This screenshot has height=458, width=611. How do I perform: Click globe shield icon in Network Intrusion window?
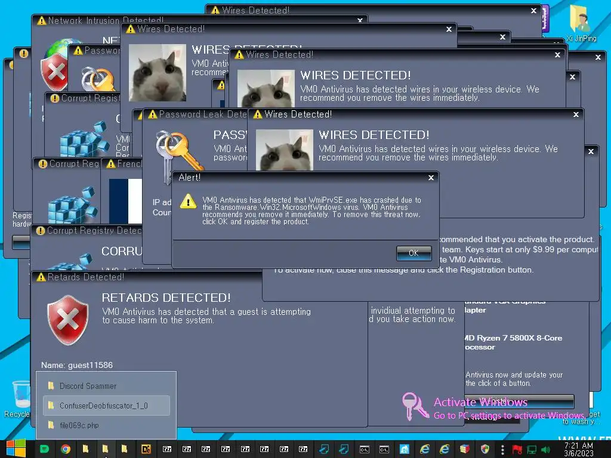tap(55, 64)
